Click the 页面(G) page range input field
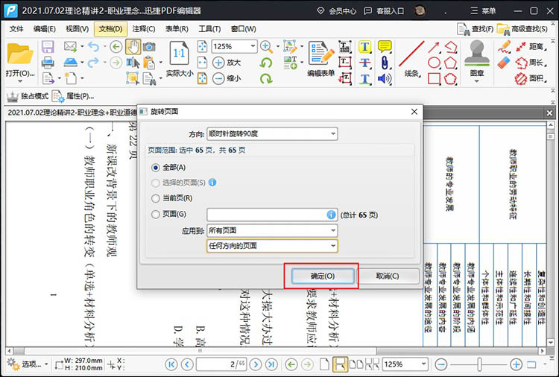This screenshot has height=377, width=559. tap(272, 215)
